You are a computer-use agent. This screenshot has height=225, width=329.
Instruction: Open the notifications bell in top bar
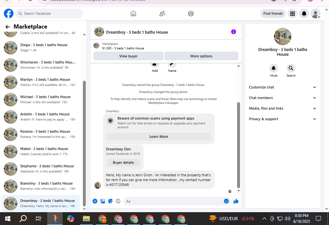[x=304, y=13]
